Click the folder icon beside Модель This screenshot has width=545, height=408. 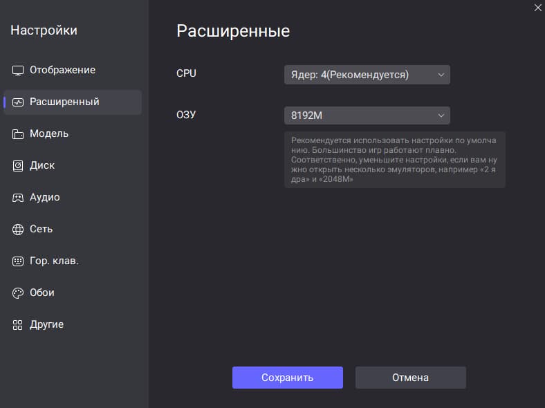tap(18, 133)
